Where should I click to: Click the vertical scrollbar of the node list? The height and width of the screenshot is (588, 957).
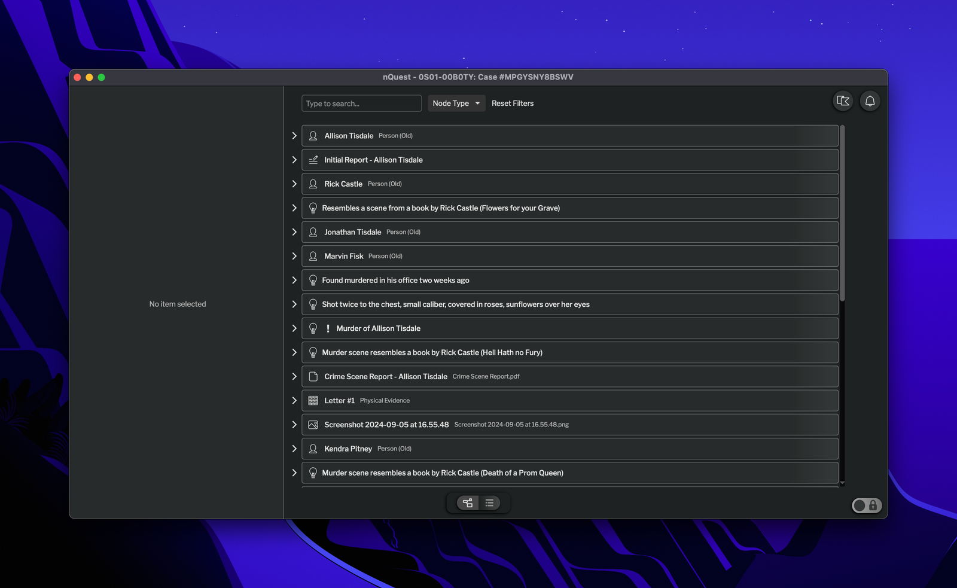[842, 213]
